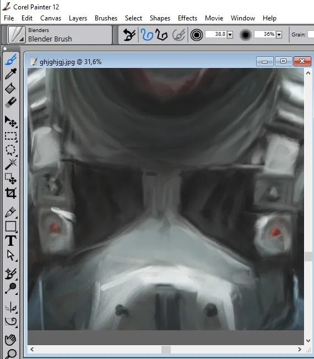The image size is (314, 359).
Task: Select the Magnifier tool
Action: [10, 354]
